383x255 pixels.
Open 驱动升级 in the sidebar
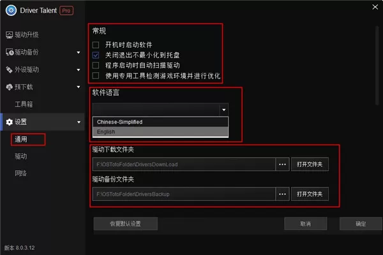click(x=27, y=35)
